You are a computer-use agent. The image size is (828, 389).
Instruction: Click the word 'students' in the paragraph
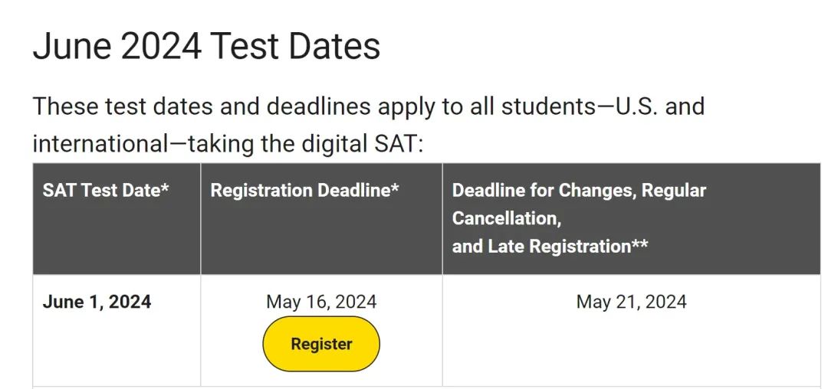click(548, 106)
